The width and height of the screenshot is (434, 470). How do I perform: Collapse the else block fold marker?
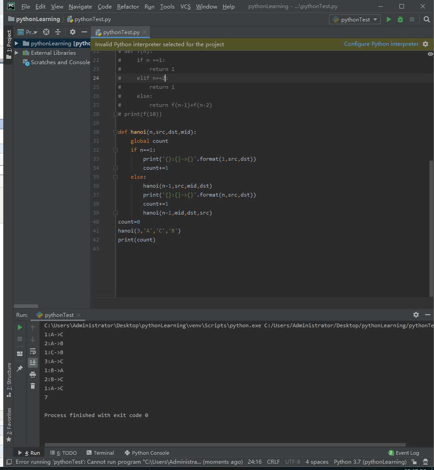pyautogui.click(x=115, y=177)
